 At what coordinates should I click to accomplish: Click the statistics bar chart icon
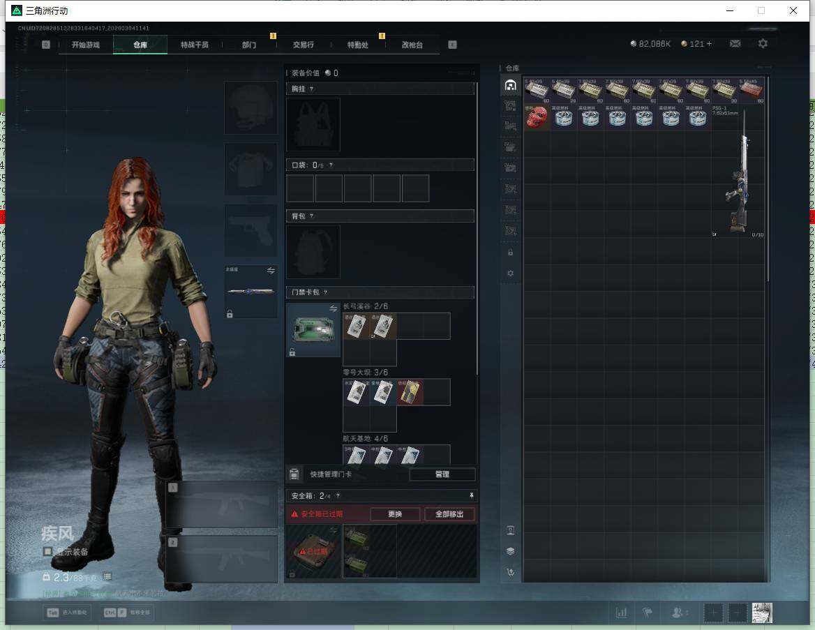tap(621, 613)
